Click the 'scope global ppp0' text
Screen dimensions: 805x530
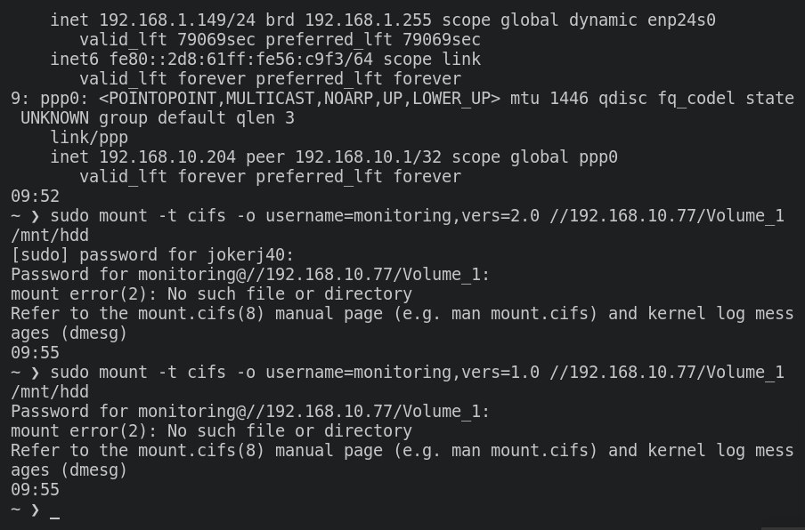(534, 157)
